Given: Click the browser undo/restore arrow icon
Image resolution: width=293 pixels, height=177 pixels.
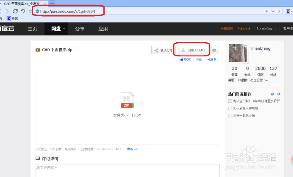Looking at the screenshot, I should (23, 11).
